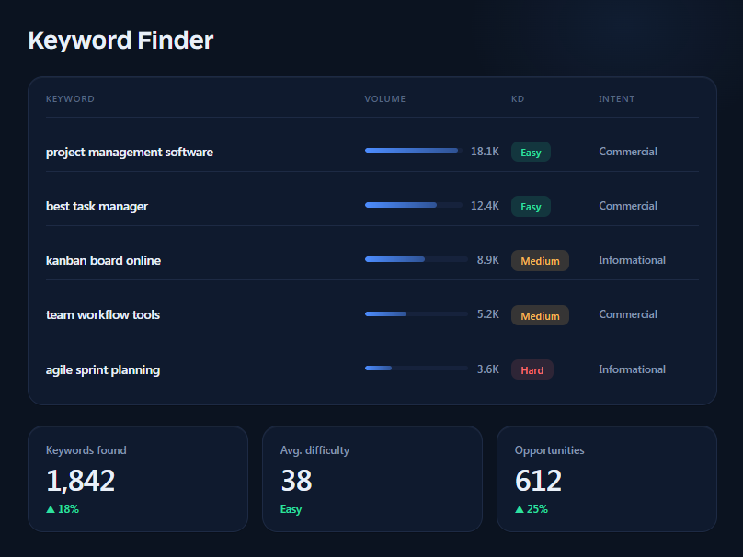
Task: Click the "Avg. difficulty" card label
Action: click(x=314, y=450)
